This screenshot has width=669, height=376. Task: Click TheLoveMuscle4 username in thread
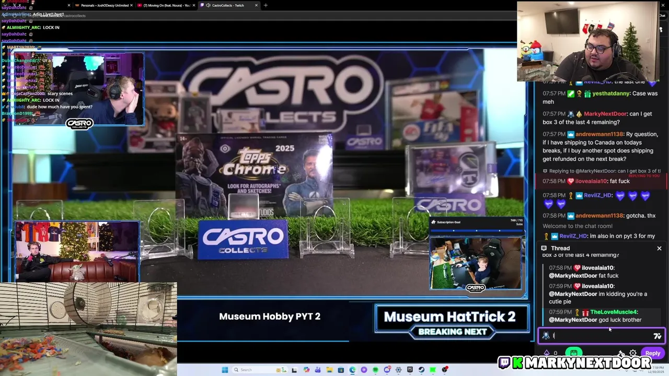pos(614,312)
